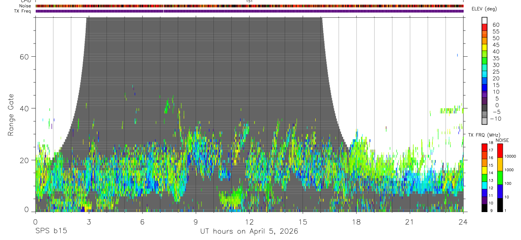Pick the black bottom swatch in TX FRQ colorbar
521x240 pixels.
point(485,208)
